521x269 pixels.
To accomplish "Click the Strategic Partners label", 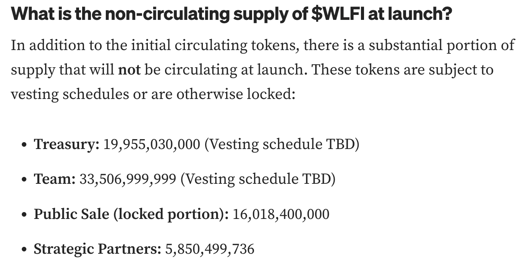I will 97,250.
